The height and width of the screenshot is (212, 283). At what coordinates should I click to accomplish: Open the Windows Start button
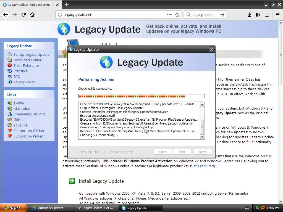pyautogui.click(x=13, y=208)
